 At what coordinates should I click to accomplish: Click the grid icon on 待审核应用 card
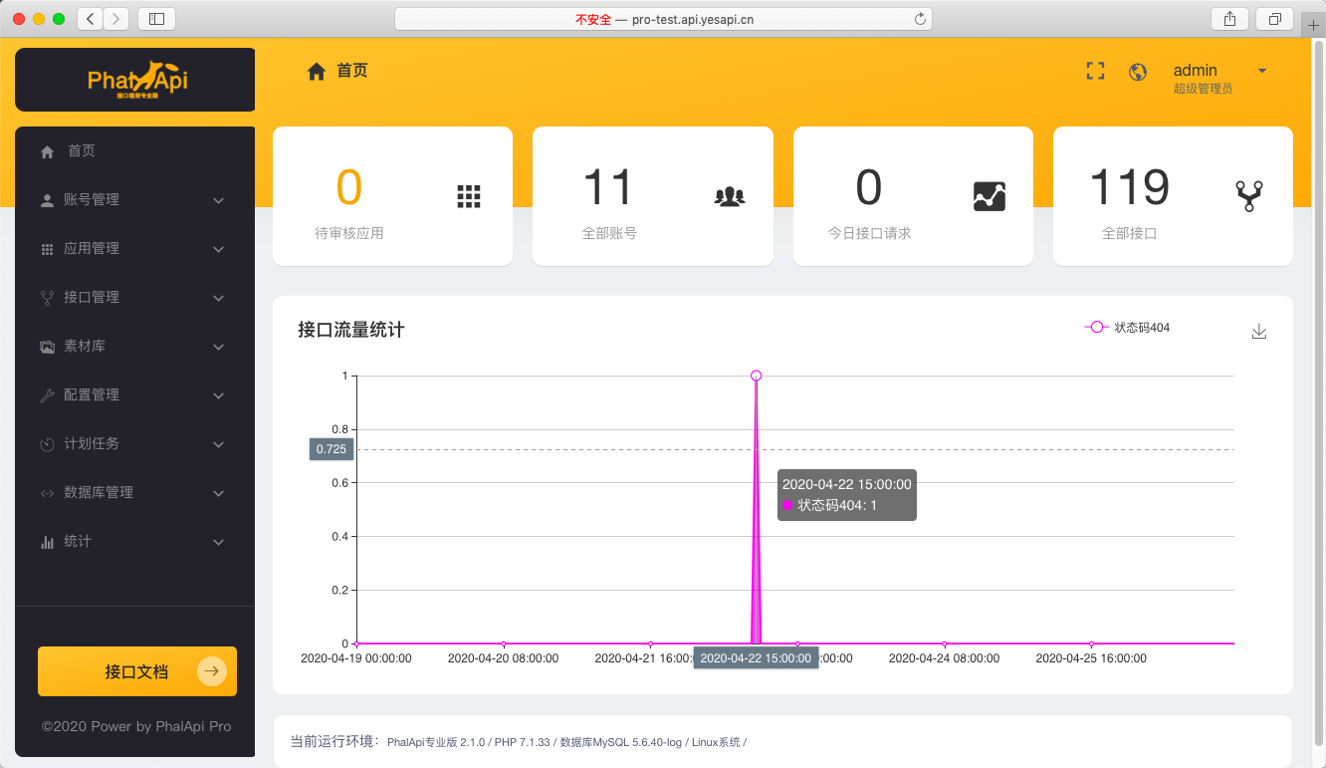tap(469, 196)
